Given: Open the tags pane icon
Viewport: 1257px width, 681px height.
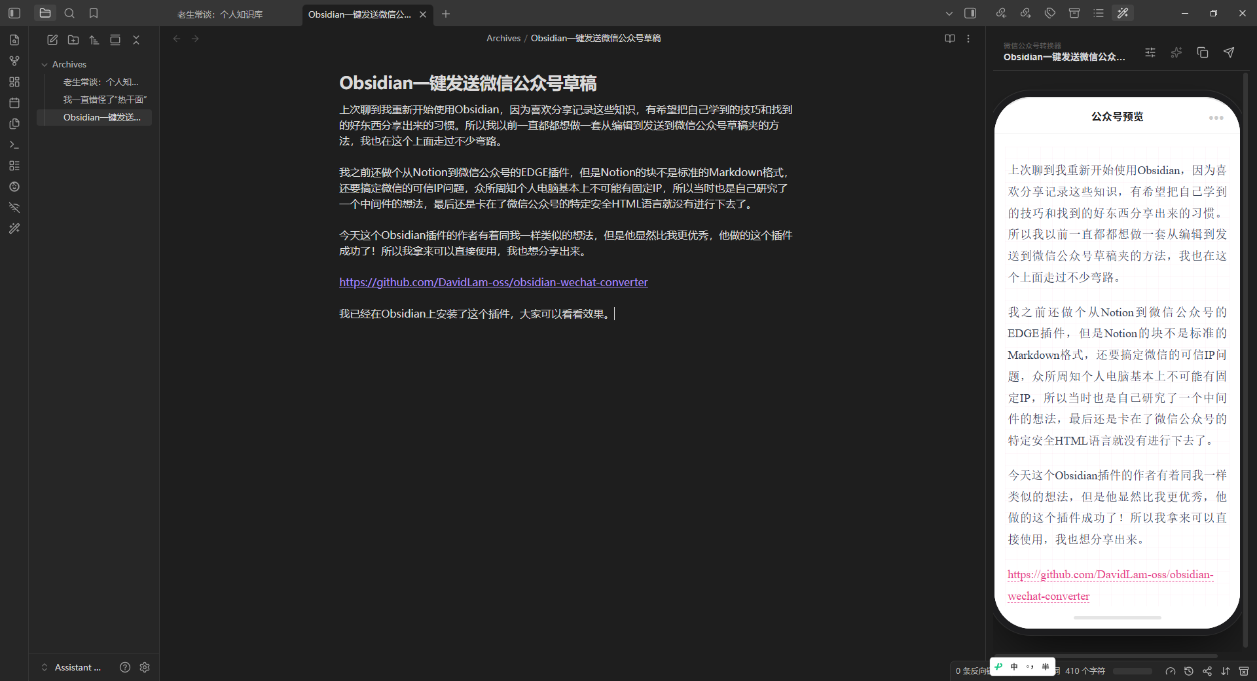Looking at the screenshot, I should [1050, 13].
